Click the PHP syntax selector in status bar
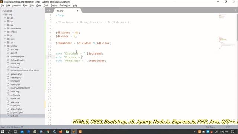Image resolution: width=238 pixels, height=134 pixels. (x=228, y=127)
